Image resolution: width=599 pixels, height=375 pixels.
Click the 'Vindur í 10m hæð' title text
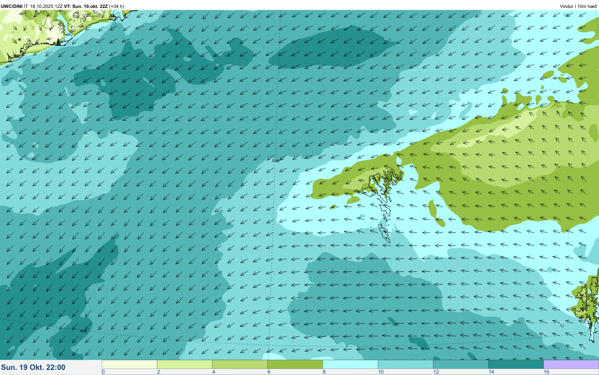coord(578,6)
